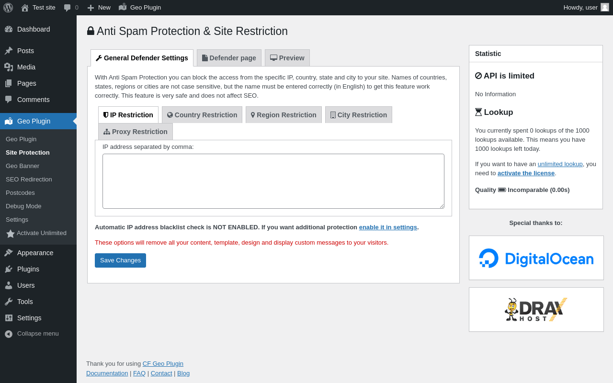Switch to the Country Restriction tab
613x383 pixels.
tap(202, 115)
